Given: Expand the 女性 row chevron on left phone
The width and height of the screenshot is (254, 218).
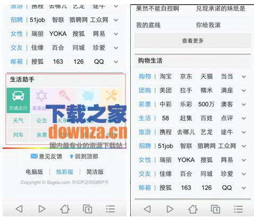Looking at the screenshot, I should pos(116,34).
